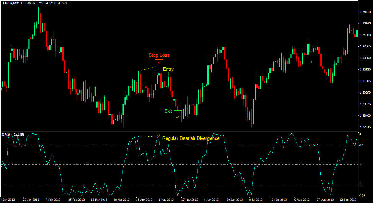This screenshot has height=203, width=374.
Task: Click the 'Entry' label
Action: click(168, 69)
